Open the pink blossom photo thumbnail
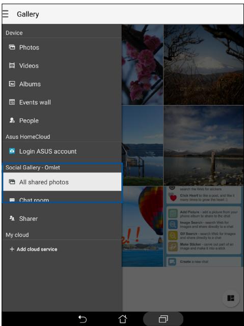This screenshot has width=244, height=326. click(x=143, y=65)
